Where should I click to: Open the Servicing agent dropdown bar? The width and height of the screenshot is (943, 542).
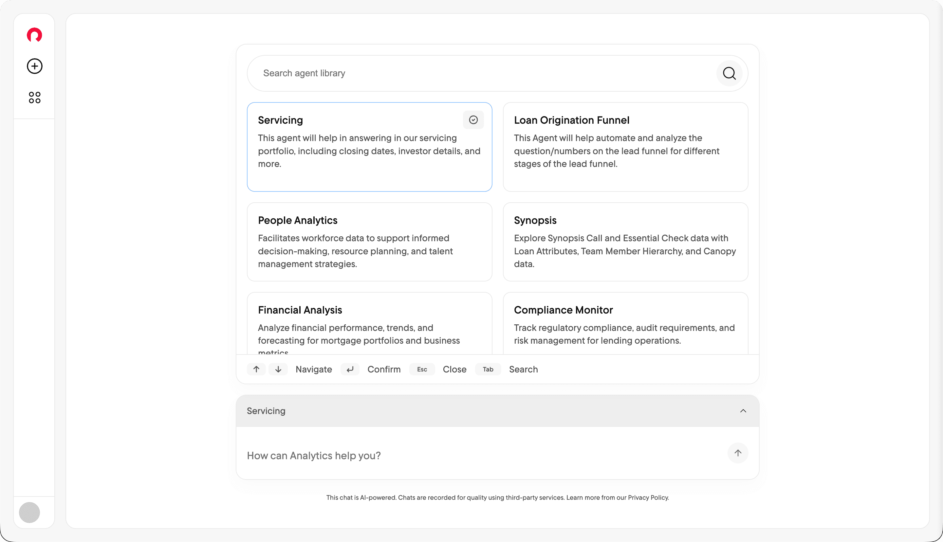click(484, 411)
